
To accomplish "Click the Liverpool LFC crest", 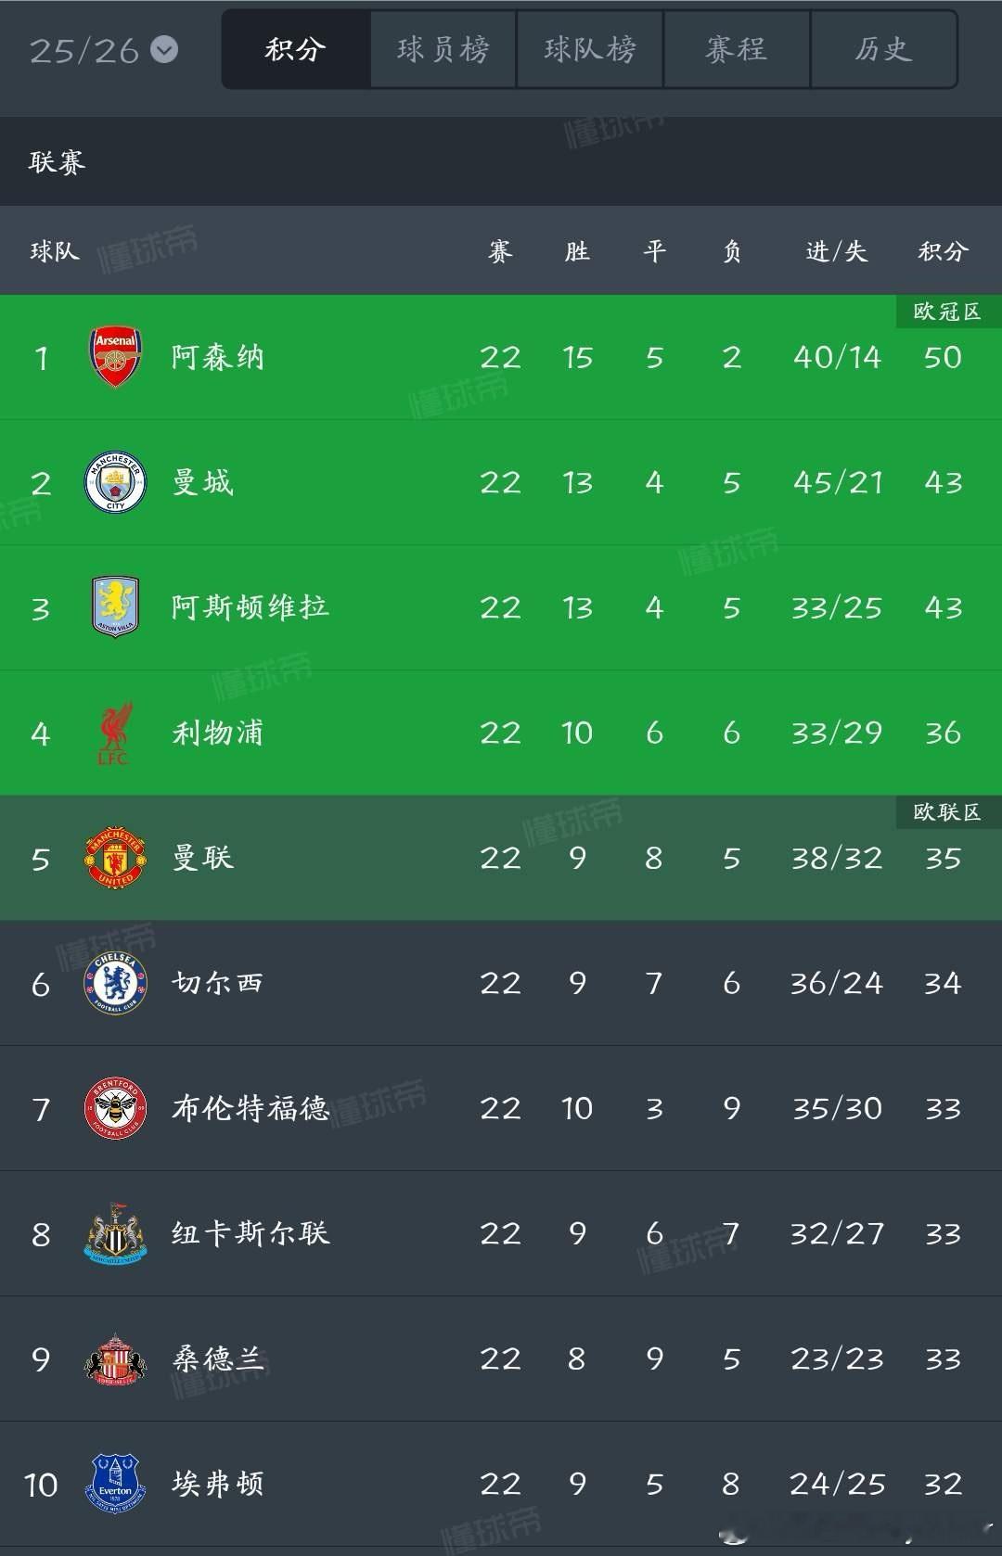I will point(115,733).
